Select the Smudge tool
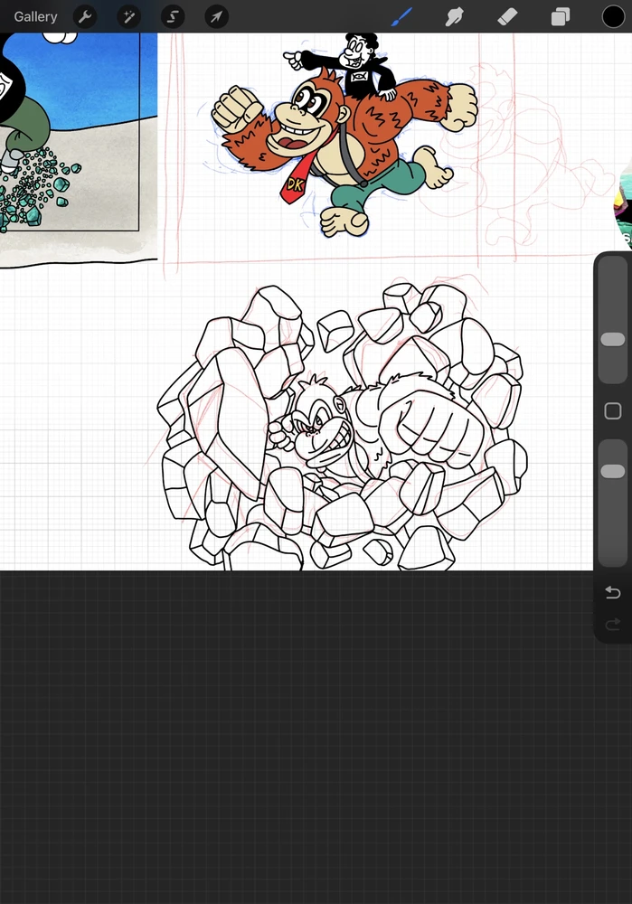 coord(454,16)
